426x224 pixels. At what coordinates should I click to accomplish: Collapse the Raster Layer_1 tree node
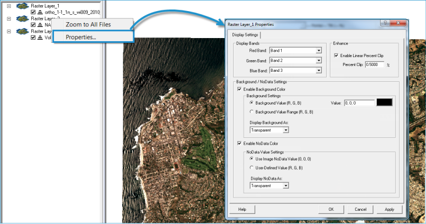9,6
